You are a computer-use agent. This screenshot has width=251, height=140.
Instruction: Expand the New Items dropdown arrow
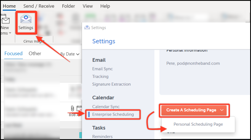click(10, 33)
